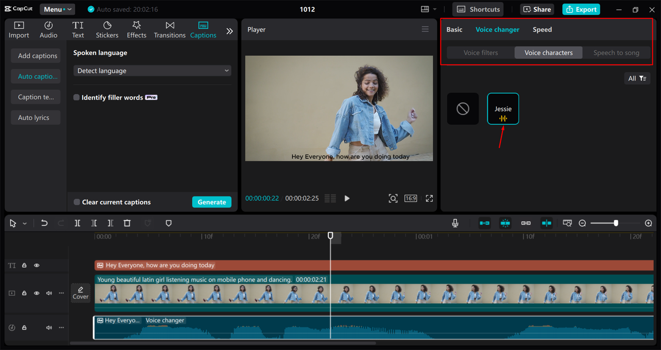
Task: Lock the audio track
Action: pos(24,327)
